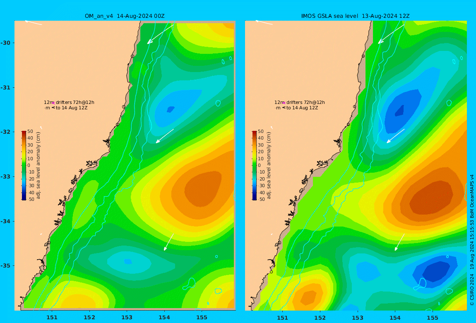Click the dark blue bottom of the IMOS GSLA colorbar
The image size is (476, 323).
[255, 198]
